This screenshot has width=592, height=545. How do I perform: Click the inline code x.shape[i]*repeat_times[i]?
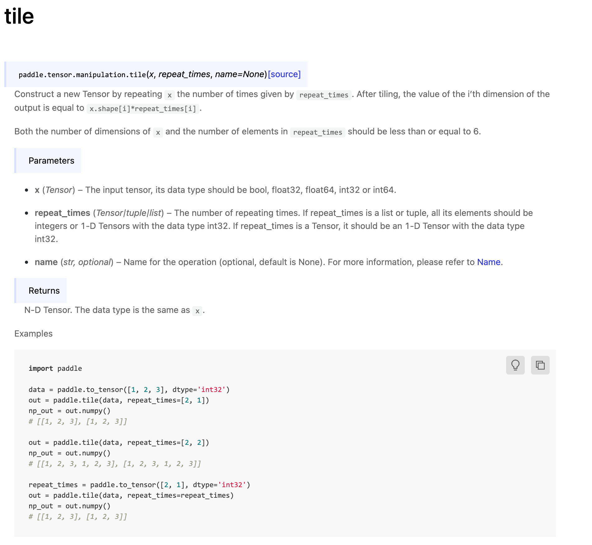click(143, 109)
